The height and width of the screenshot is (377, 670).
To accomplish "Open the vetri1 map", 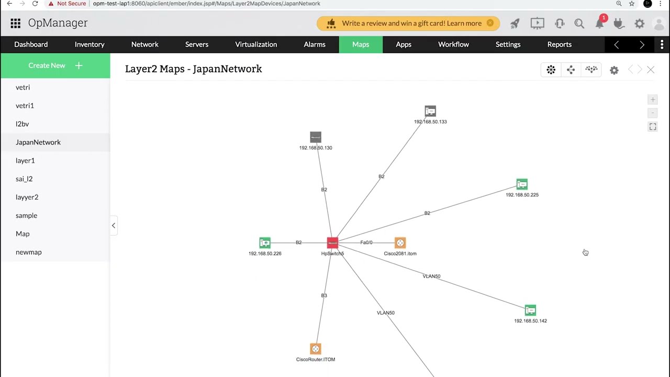I will click(x=55, y=106).
